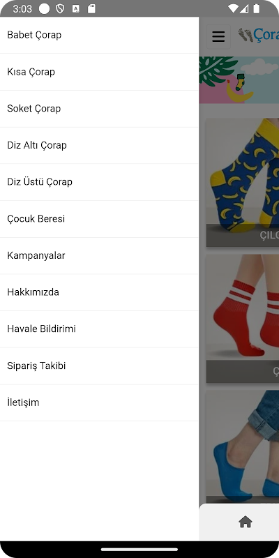Tap the home icon in bottom bar
The image size is (279, 558).
tap(246, 522)
